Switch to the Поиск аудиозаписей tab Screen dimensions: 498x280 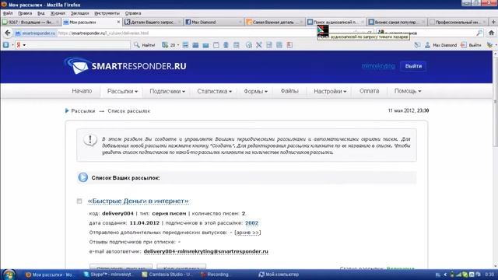335,22
